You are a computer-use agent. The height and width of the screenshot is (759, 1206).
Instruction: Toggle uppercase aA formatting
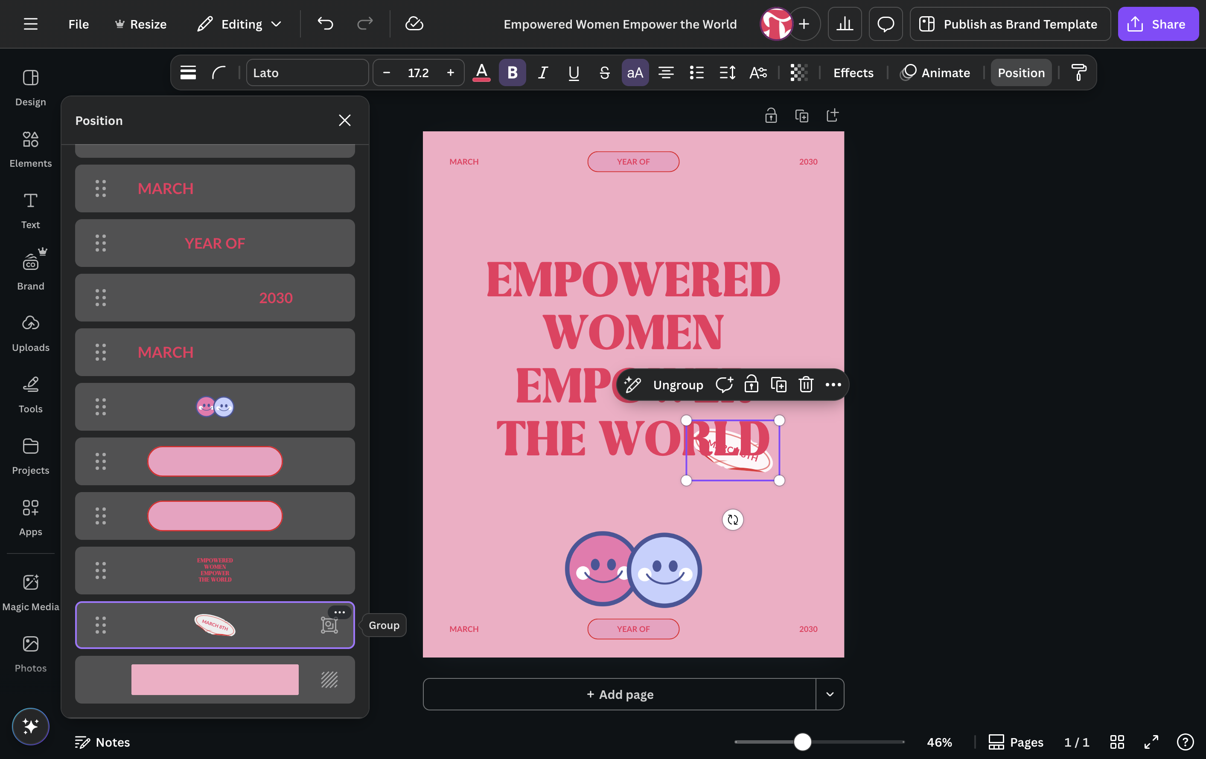pos(635,72)
